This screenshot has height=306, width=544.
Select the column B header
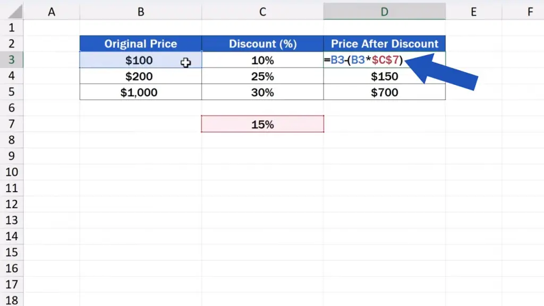141,12
